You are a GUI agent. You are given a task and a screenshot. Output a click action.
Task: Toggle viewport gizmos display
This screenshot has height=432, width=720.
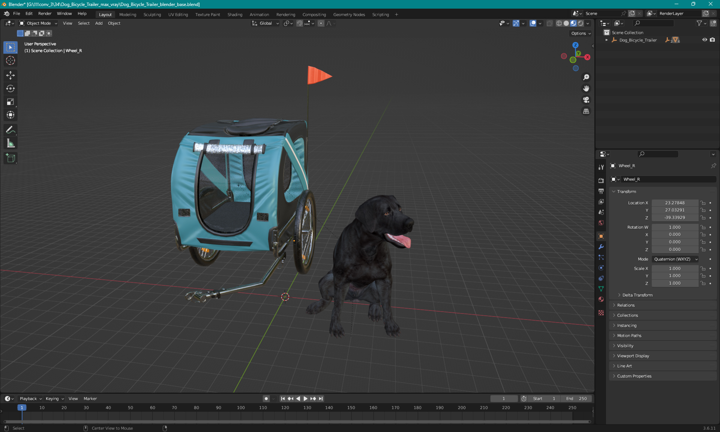[x=516, y=23]
